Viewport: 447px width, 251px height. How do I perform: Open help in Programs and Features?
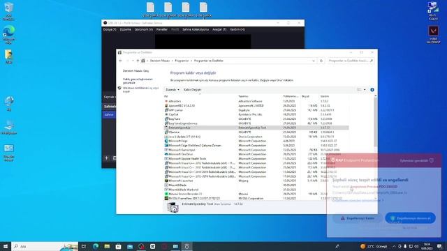[372, 90]
